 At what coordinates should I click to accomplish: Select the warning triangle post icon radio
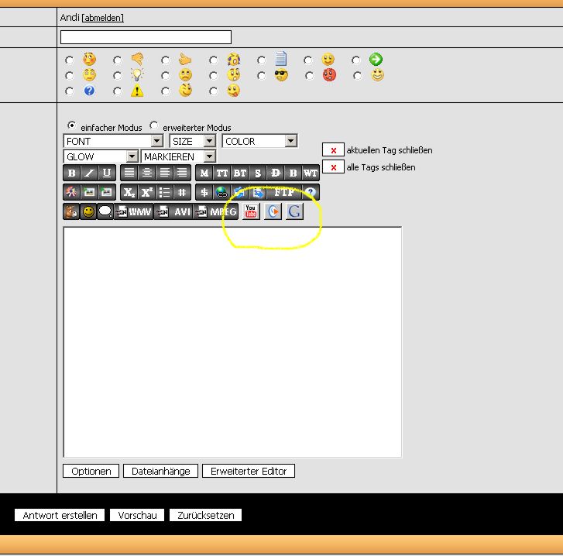click(x=118, y=91)
